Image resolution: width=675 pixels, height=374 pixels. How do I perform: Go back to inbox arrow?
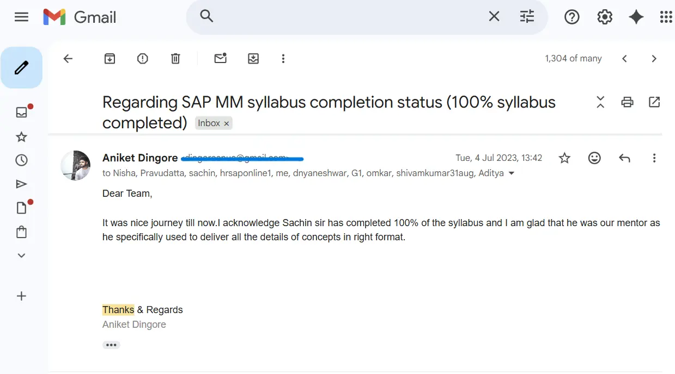(x=68, y=59)
